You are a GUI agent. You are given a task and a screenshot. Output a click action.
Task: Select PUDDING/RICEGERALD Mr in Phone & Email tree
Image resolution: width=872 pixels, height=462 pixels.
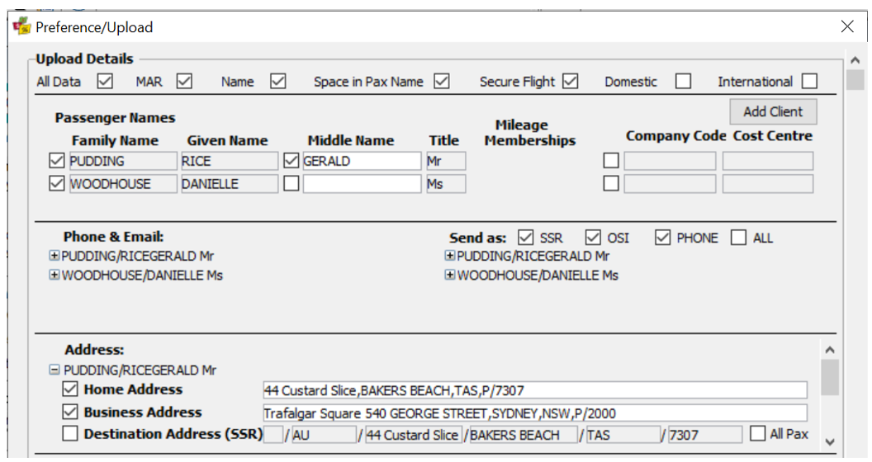tap(137, 256)
